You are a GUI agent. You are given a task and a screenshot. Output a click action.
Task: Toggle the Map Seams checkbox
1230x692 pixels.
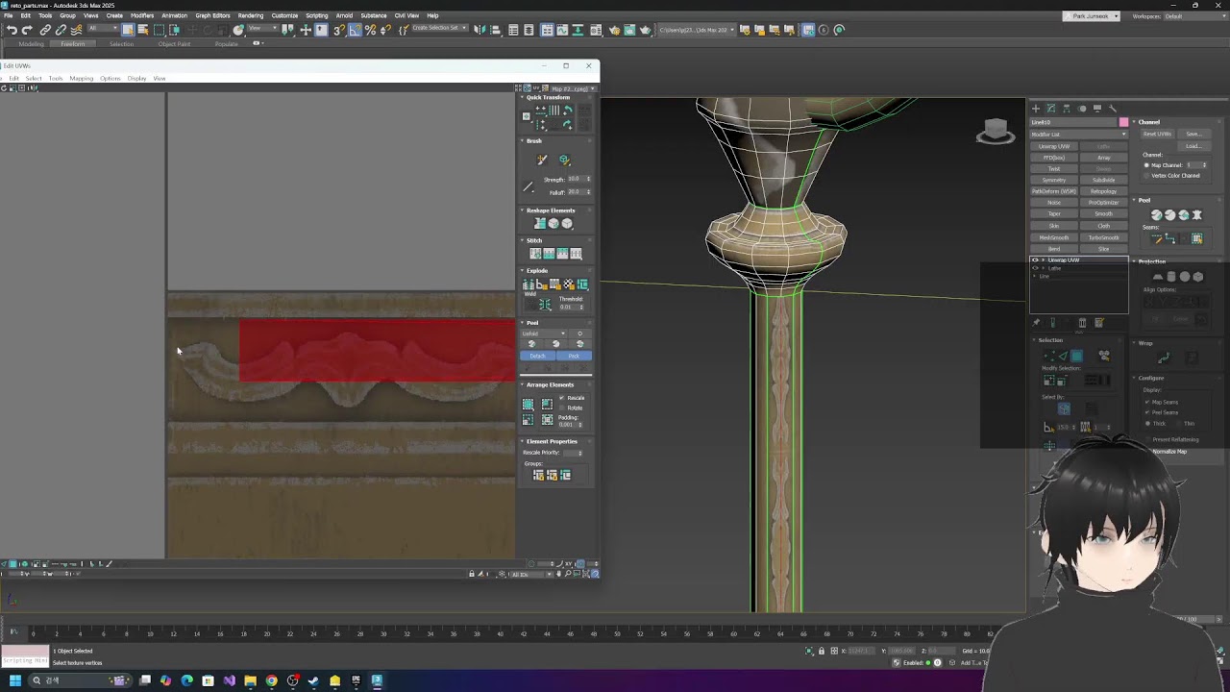tap(1146, 402)
